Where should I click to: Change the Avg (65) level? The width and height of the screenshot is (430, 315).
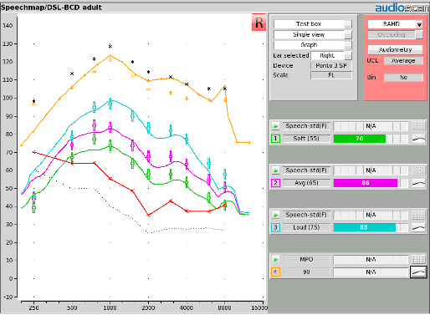click(306, 183)
